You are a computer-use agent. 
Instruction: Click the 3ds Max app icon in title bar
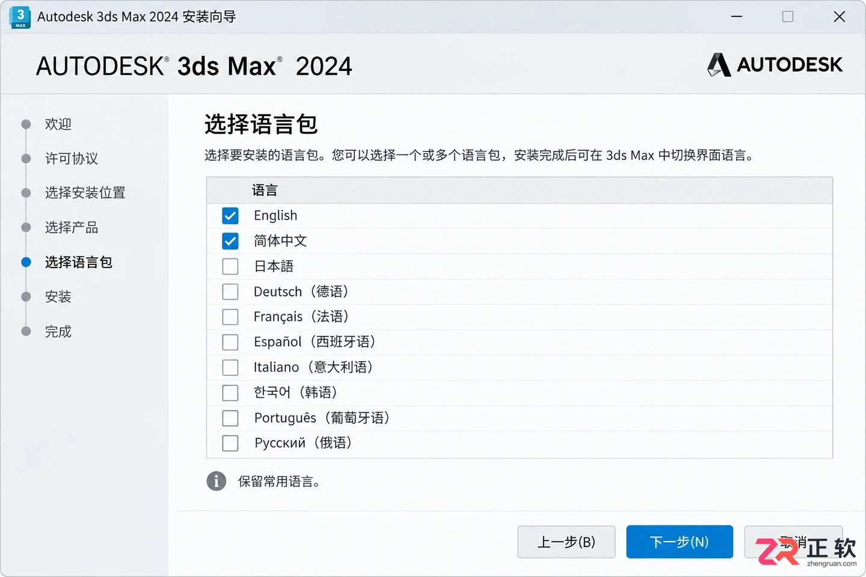(x=20, y=17)
